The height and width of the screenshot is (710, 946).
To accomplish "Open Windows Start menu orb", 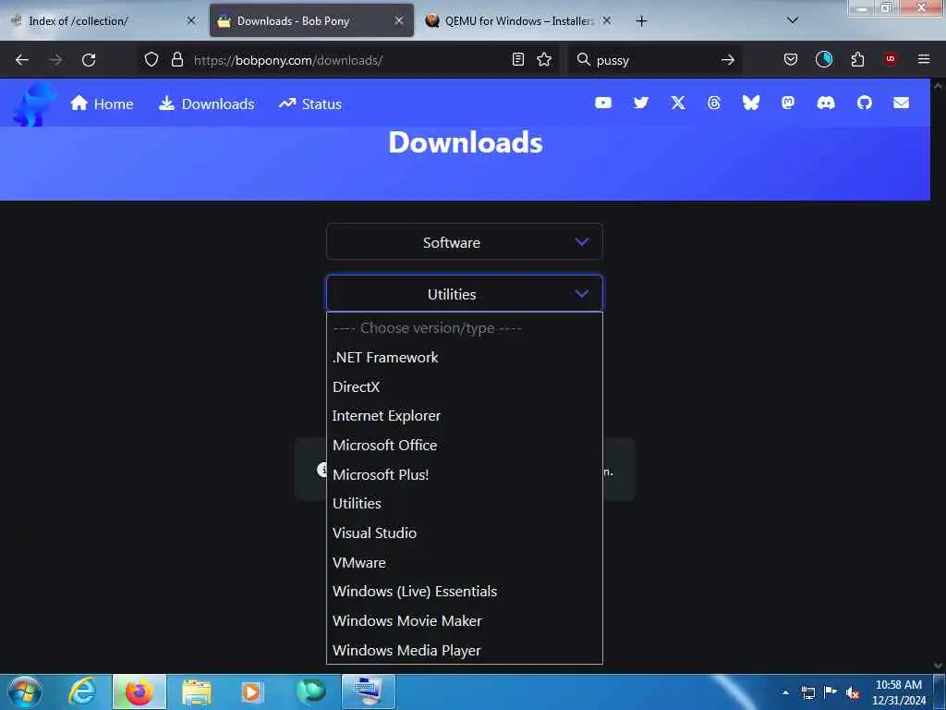I will coord(25,692).
